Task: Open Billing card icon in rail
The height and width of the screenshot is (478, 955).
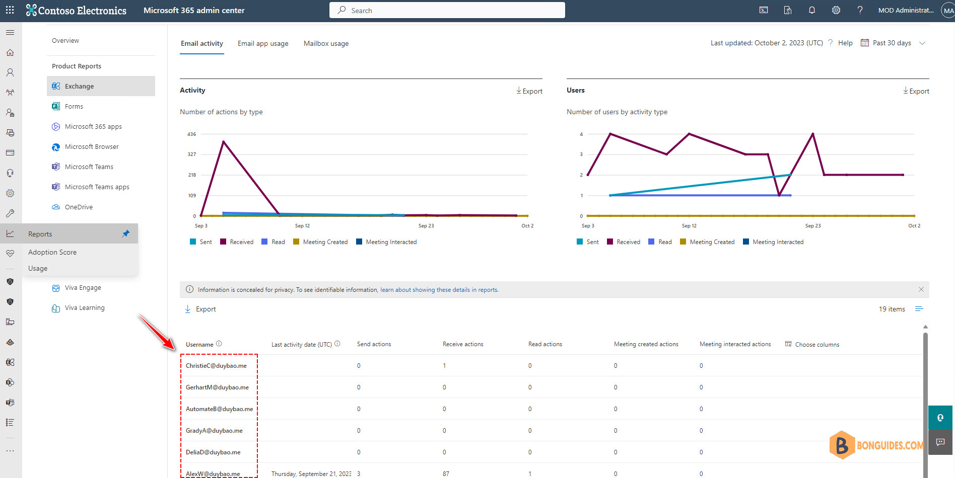Action: point(10,153)
